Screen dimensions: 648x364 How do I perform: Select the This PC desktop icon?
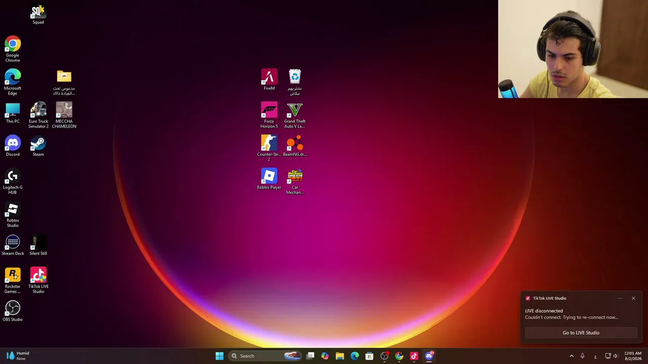[13, 113]
